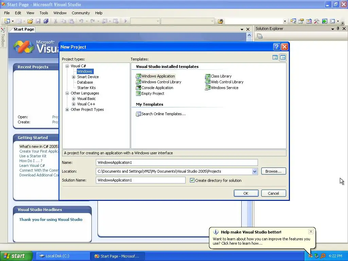Switch templates to small icons view

(283, 57)
